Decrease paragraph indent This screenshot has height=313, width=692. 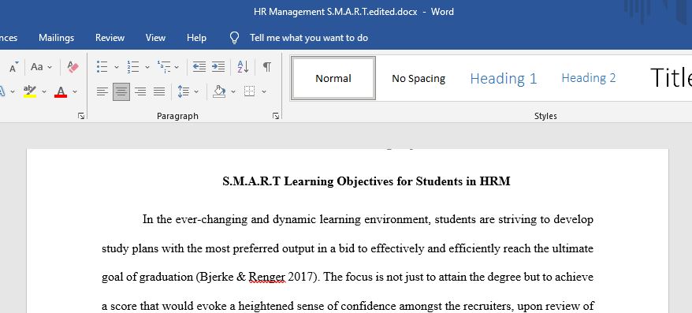199,67
